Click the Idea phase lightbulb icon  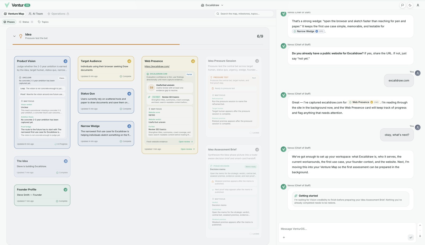(21, 36)
